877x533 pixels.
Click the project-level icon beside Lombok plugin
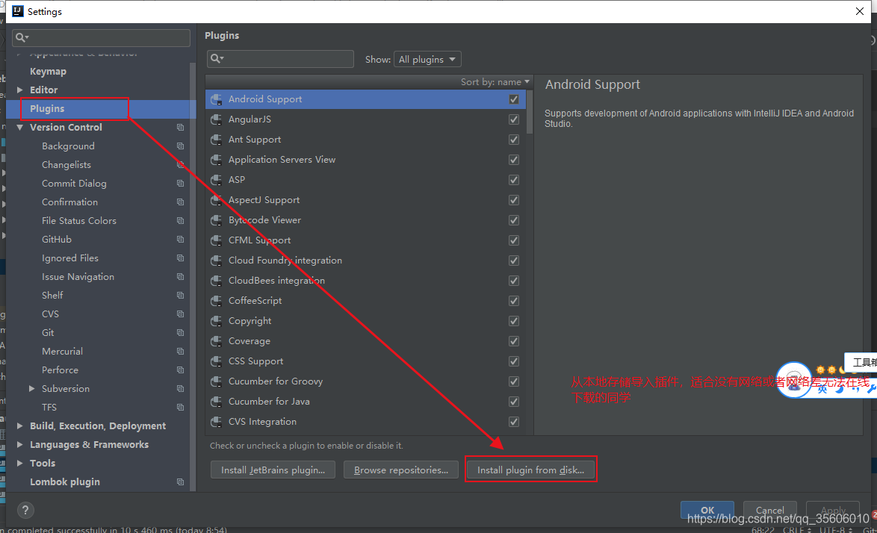[181, 481]
